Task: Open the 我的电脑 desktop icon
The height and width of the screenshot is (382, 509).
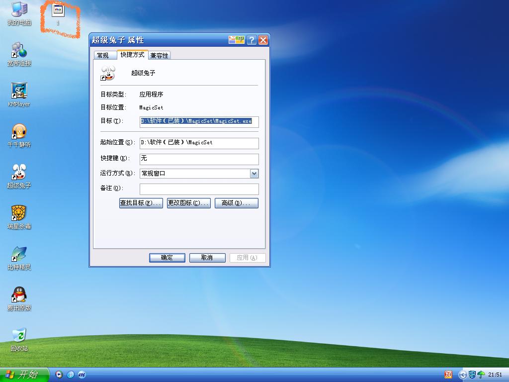Action: (19, 13)
